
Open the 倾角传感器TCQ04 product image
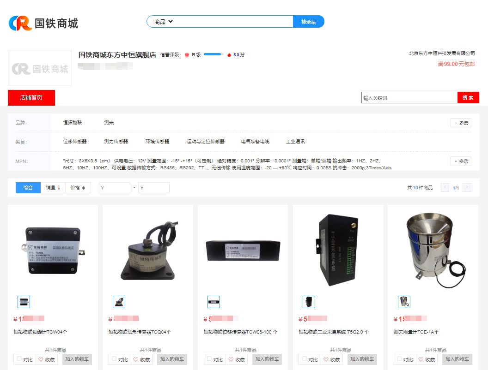pos(148,251)
